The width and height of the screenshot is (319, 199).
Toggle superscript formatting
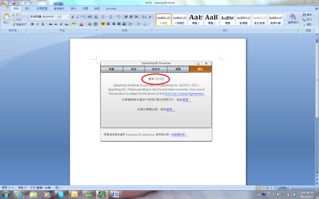(x=61, y=24)
